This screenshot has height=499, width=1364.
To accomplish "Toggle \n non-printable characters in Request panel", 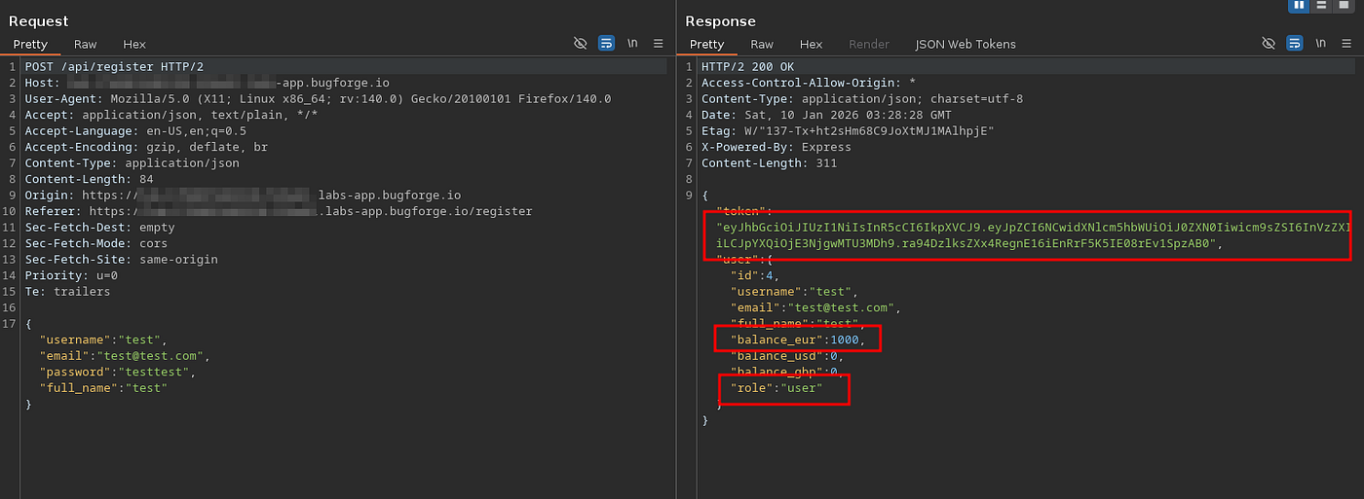I will coord(632,44).
